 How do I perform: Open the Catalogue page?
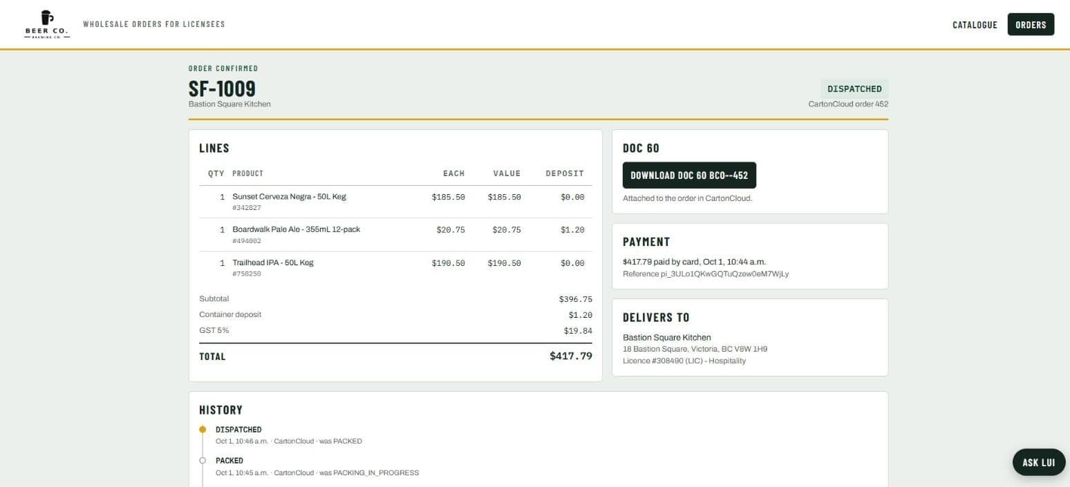point(975,25)
